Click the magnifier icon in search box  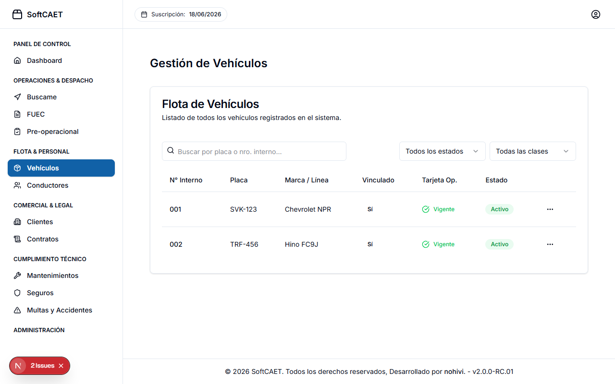pyautogui.click(x=171, y=151)
